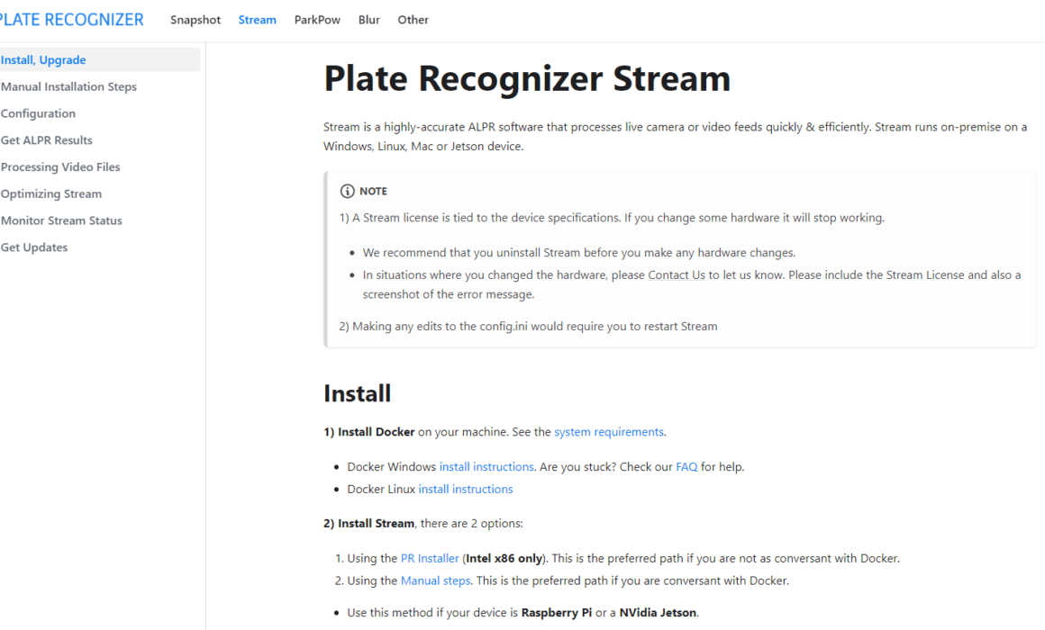Viewport: 1045px width, 630px height.
Task: Open Optimizing Stream sidebar page
Action: coord(51,193)
